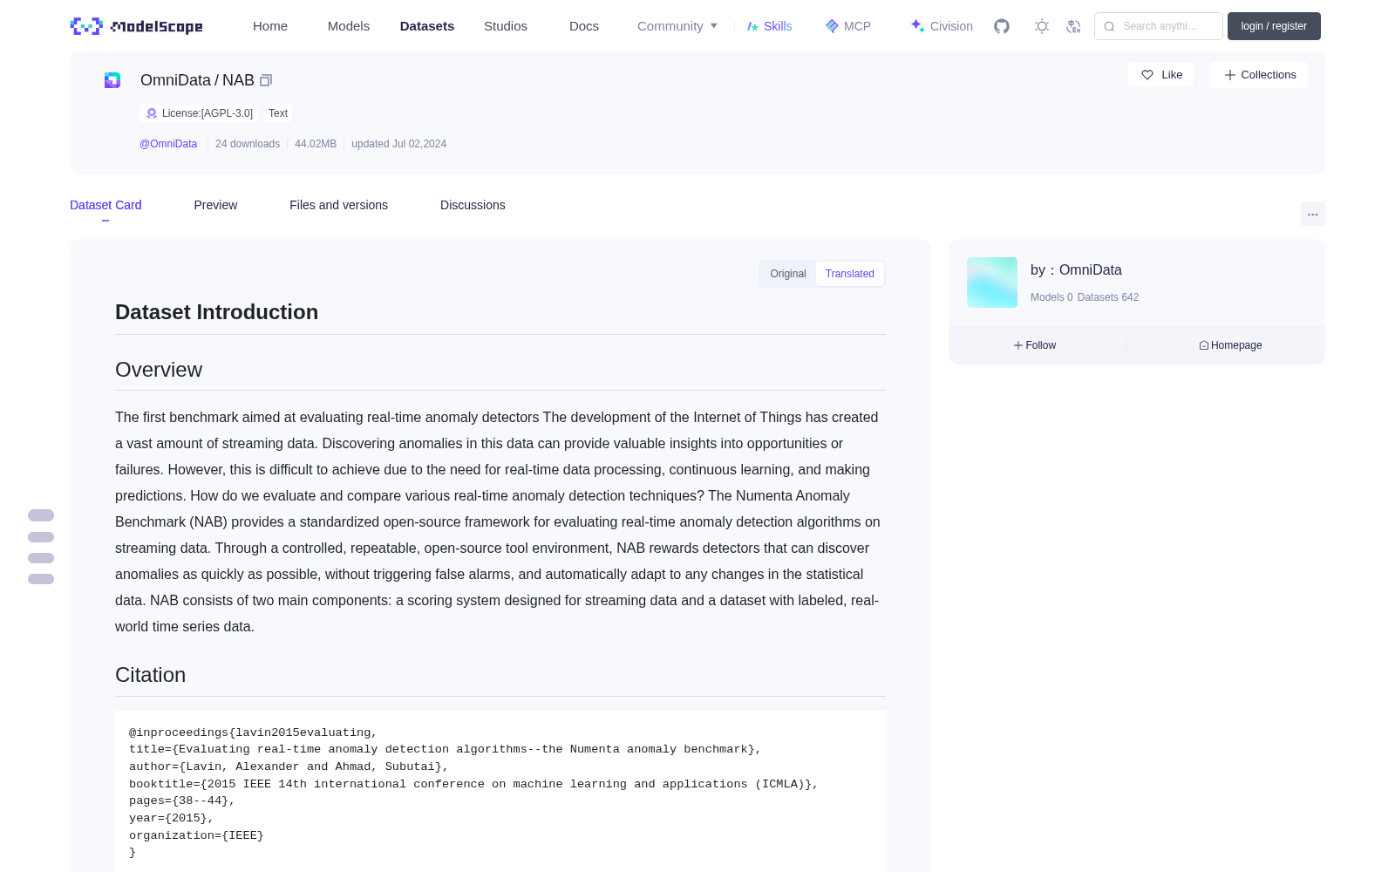Viewport: 1395px width, 872px height.
Task: Open the @OmniData author link
Action: [x=168, y=144]
